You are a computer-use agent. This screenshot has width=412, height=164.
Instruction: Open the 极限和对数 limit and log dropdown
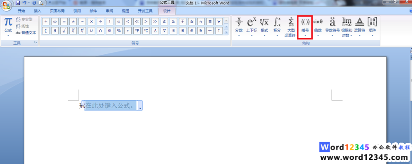[x=347, y=27]
